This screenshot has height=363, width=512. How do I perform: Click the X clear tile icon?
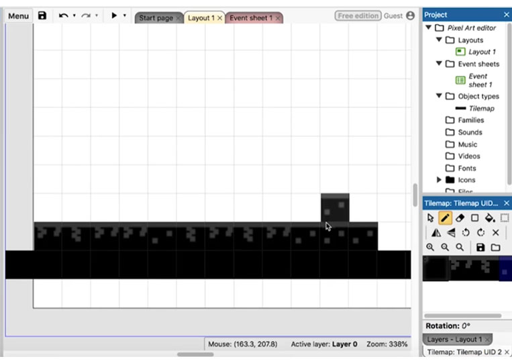point(496,233)
